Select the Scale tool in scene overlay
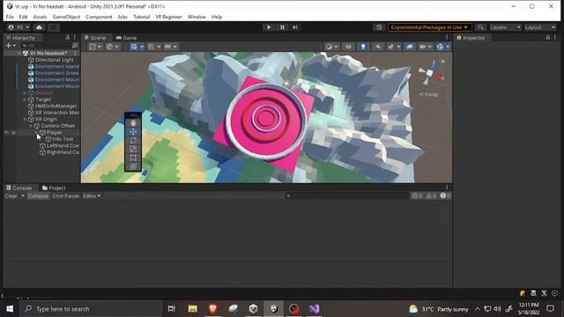 (x=133, y=149)
